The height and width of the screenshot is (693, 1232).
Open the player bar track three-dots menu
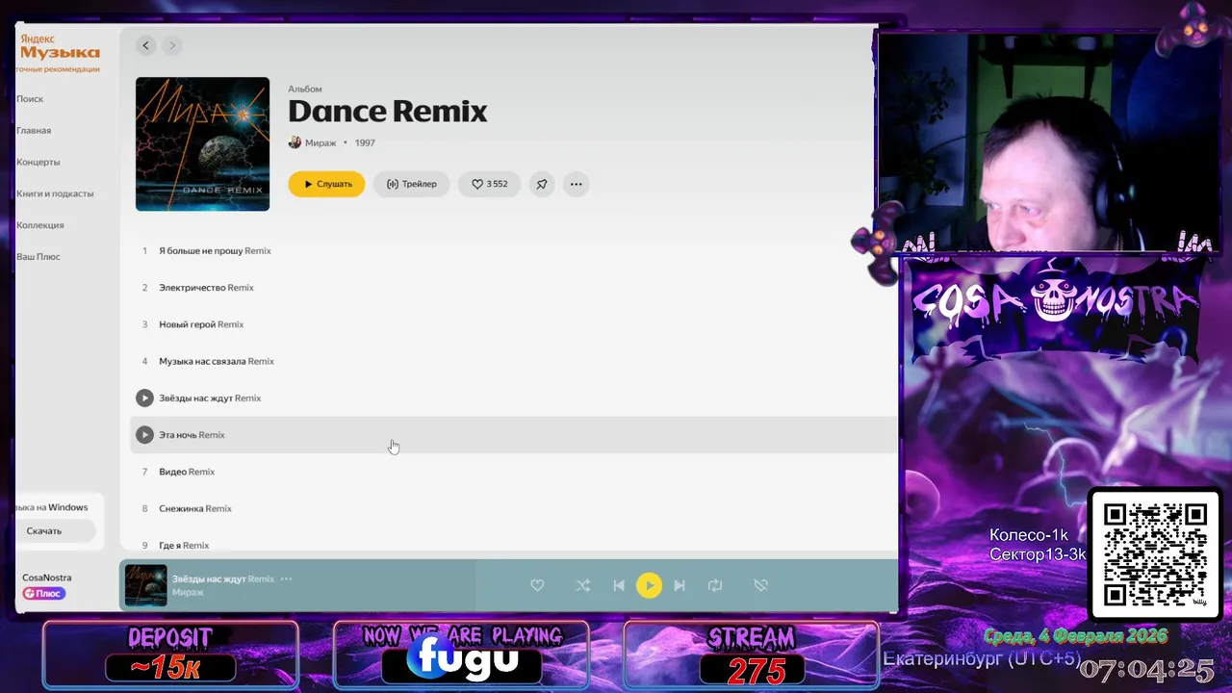[286, 579]
